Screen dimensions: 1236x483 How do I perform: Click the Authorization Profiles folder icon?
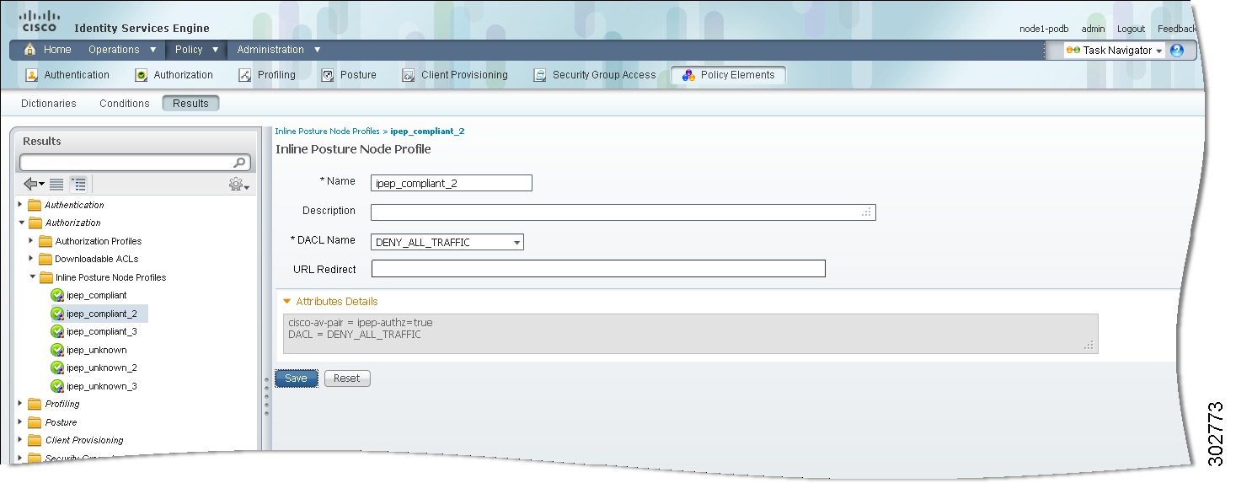point(45,241)
